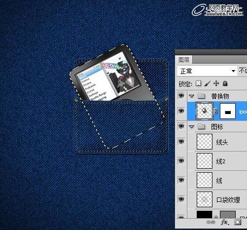
Task: Click the 口袋纹理 layer thumbnail
Action: click(x=205, y=199)
